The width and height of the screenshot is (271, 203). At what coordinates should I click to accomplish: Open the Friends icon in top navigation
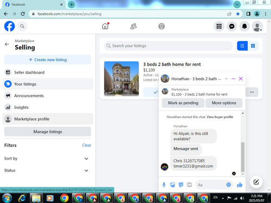[133, 27]
